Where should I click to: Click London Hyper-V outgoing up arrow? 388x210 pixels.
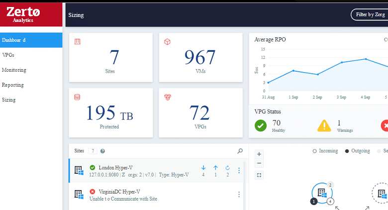click(215, 168)
